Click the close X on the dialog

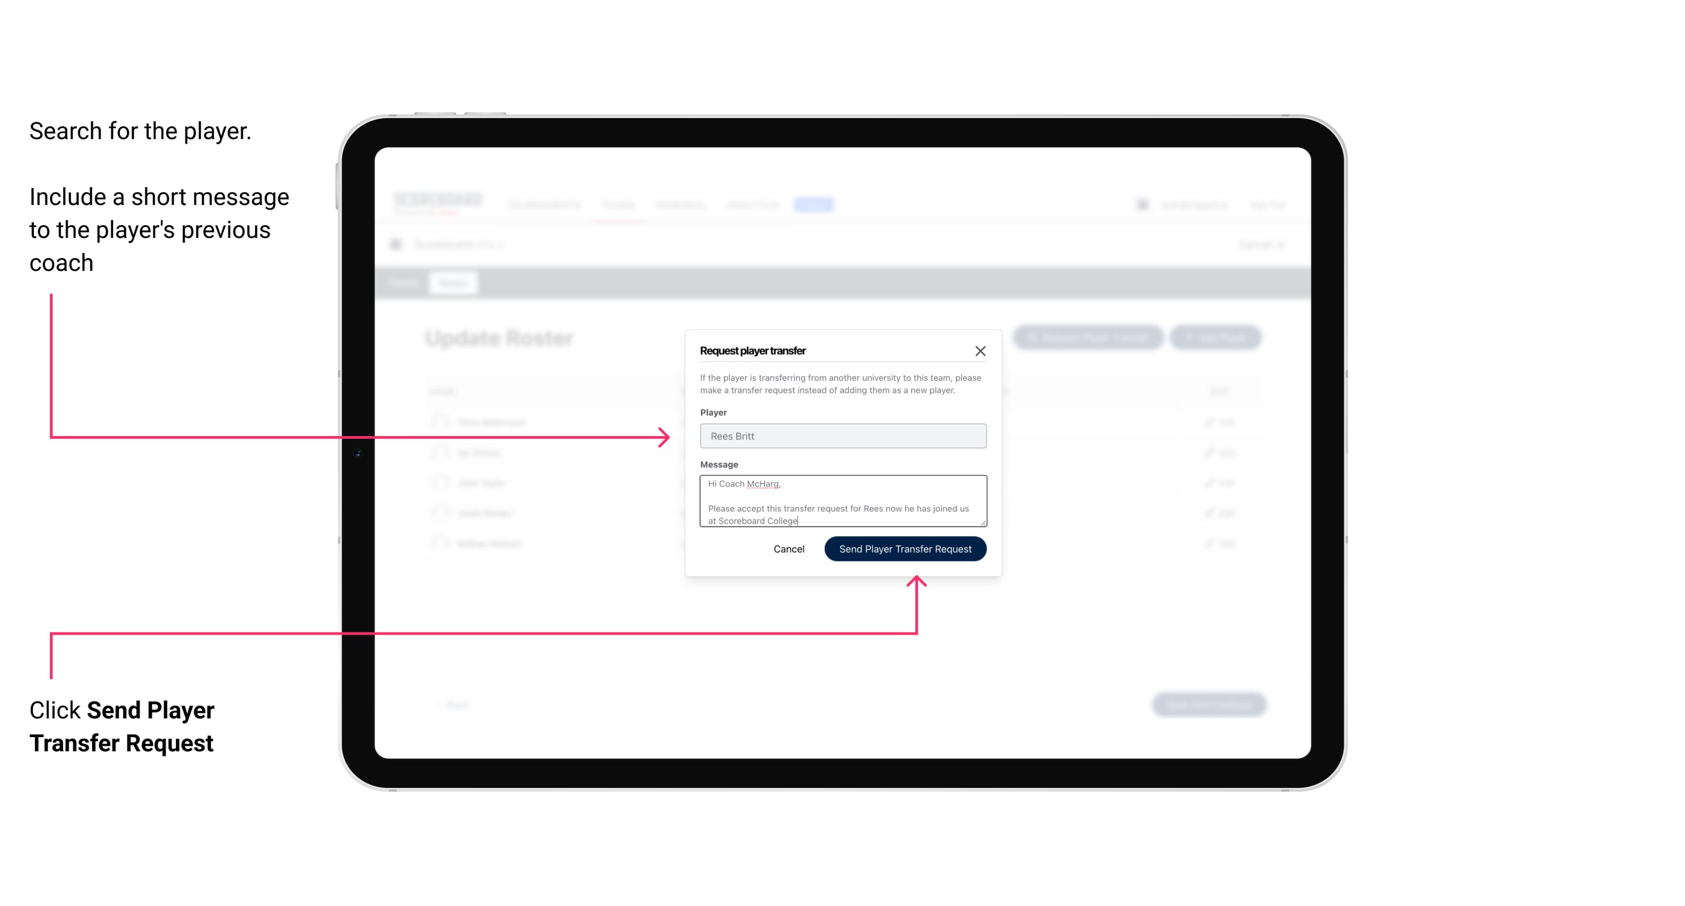pyautogui.click(x=981, y=350)
